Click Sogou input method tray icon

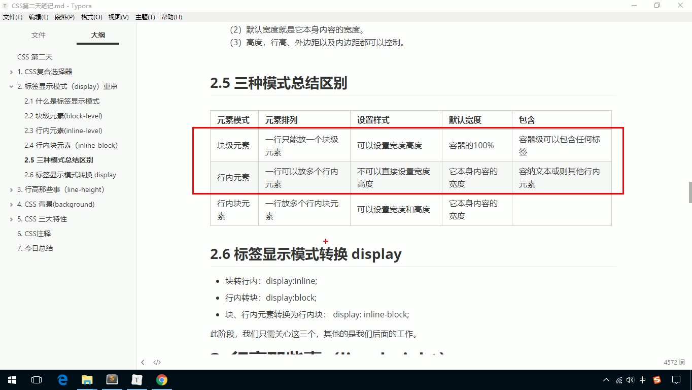657,380
